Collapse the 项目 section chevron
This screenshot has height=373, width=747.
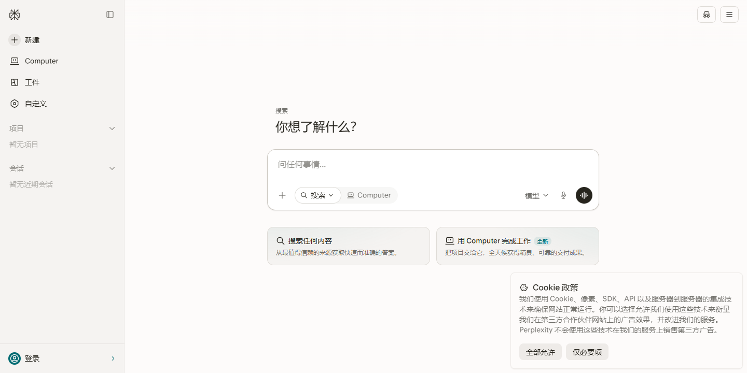pos(112,128)
